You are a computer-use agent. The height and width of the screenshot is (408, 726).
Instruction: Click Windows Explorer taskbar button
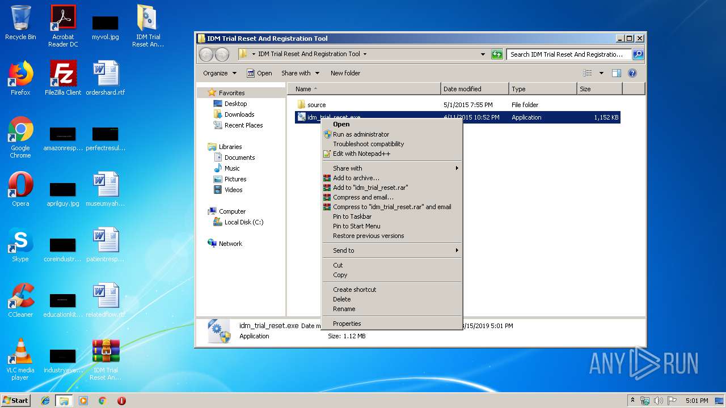[x=64, y=401]
